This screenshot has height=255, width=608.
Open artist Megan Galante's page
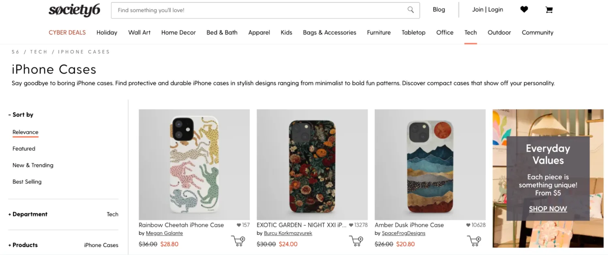[164, 233]
